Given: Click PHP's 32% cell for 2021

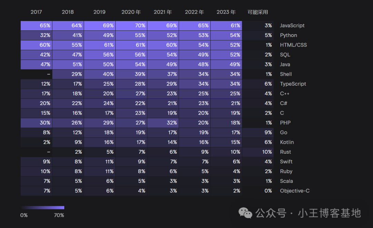Looking at the screenshot, I should tap(163, 123).
